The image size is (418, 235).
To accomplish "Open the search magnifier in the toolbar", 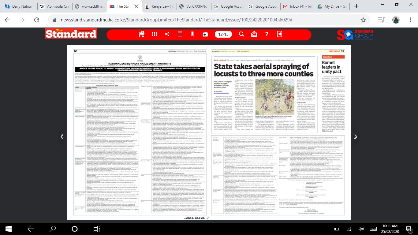I will pyautogui.click(x=241, y=34).
